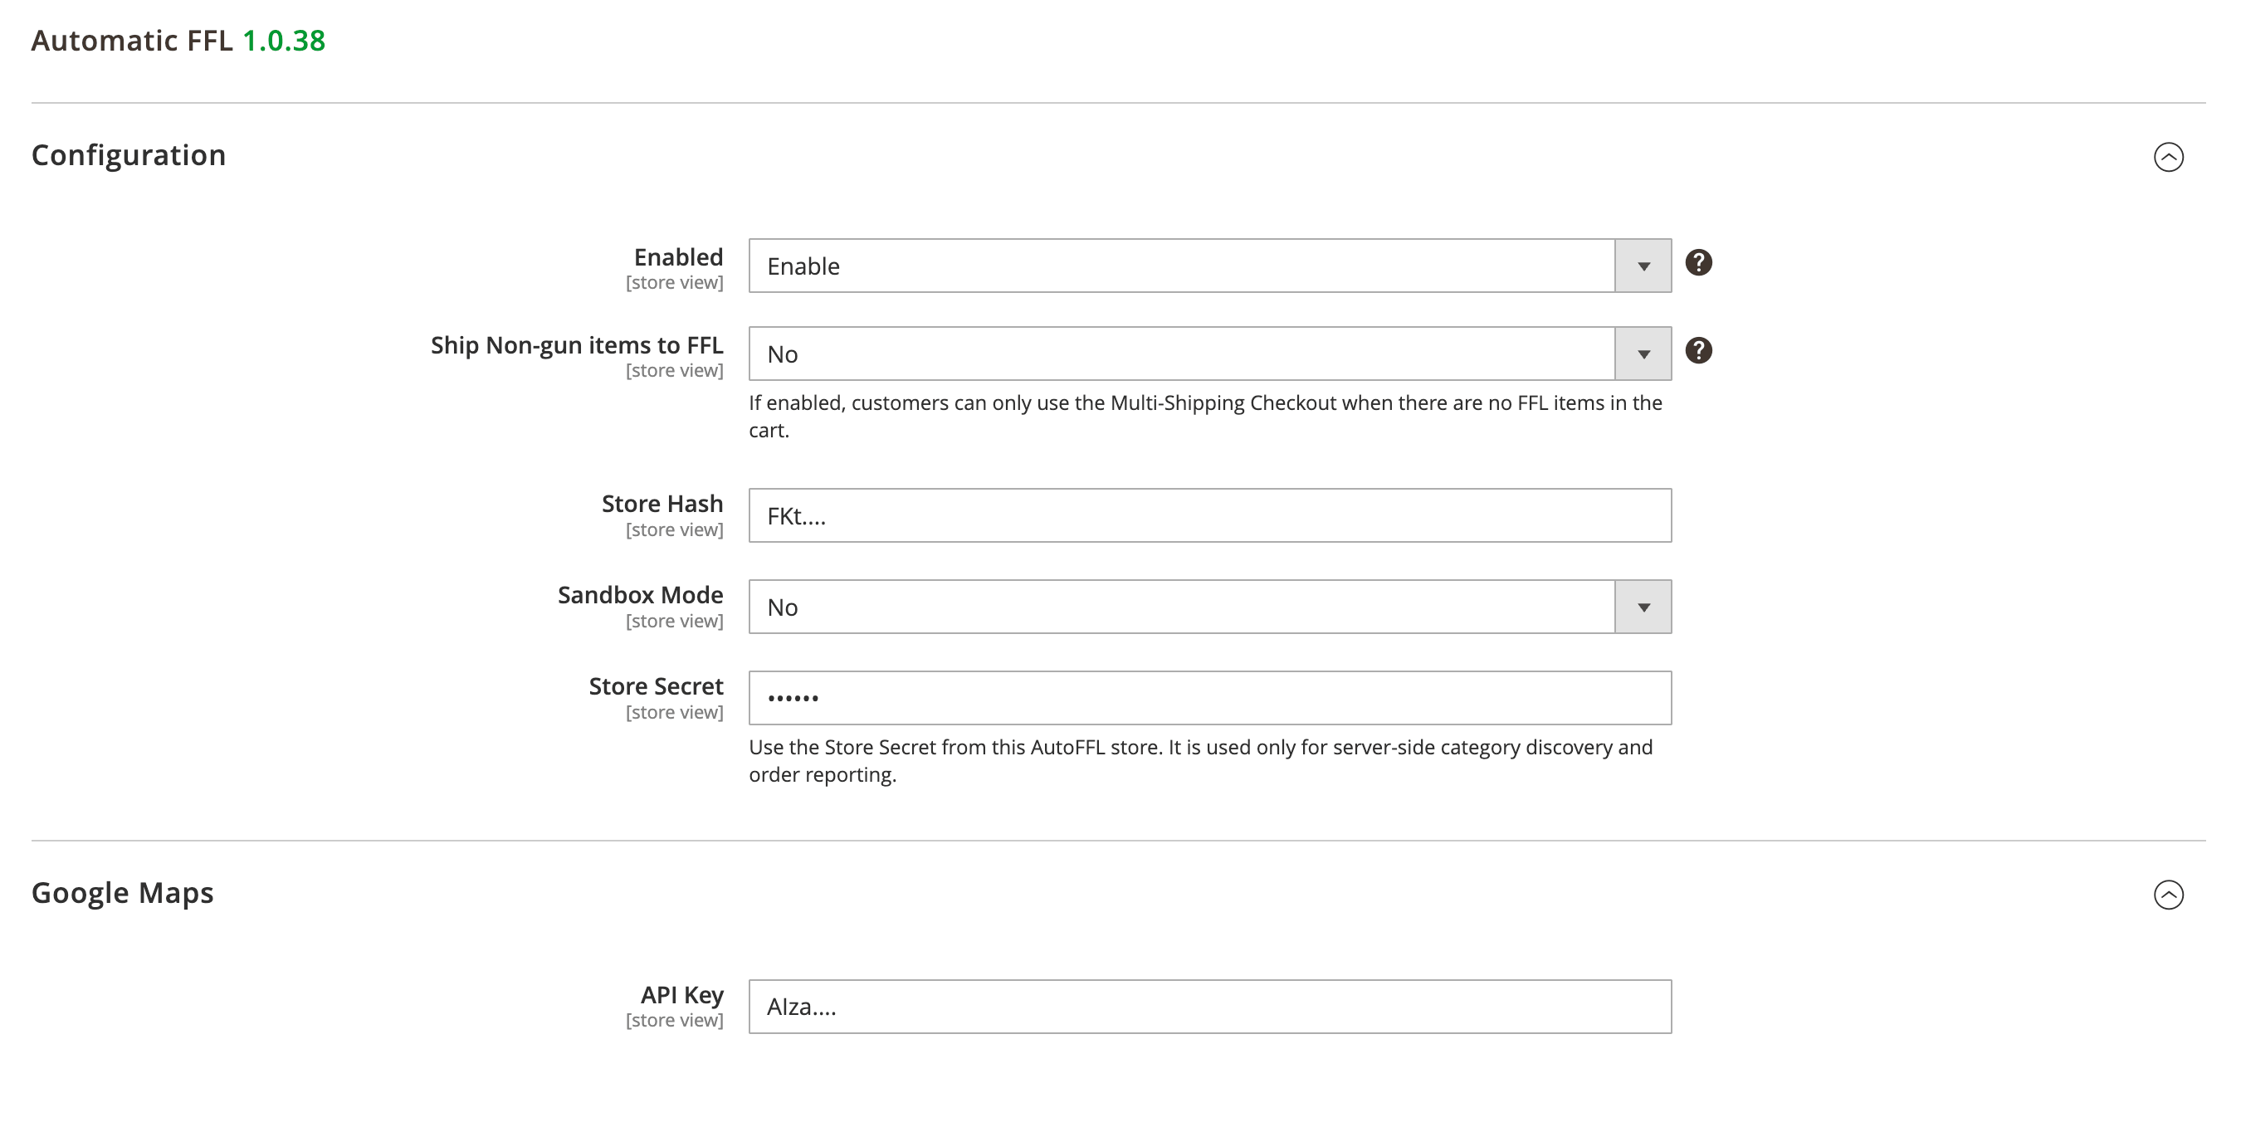Open help tooltip for Ship Non-gun items

coord(1698,349)
